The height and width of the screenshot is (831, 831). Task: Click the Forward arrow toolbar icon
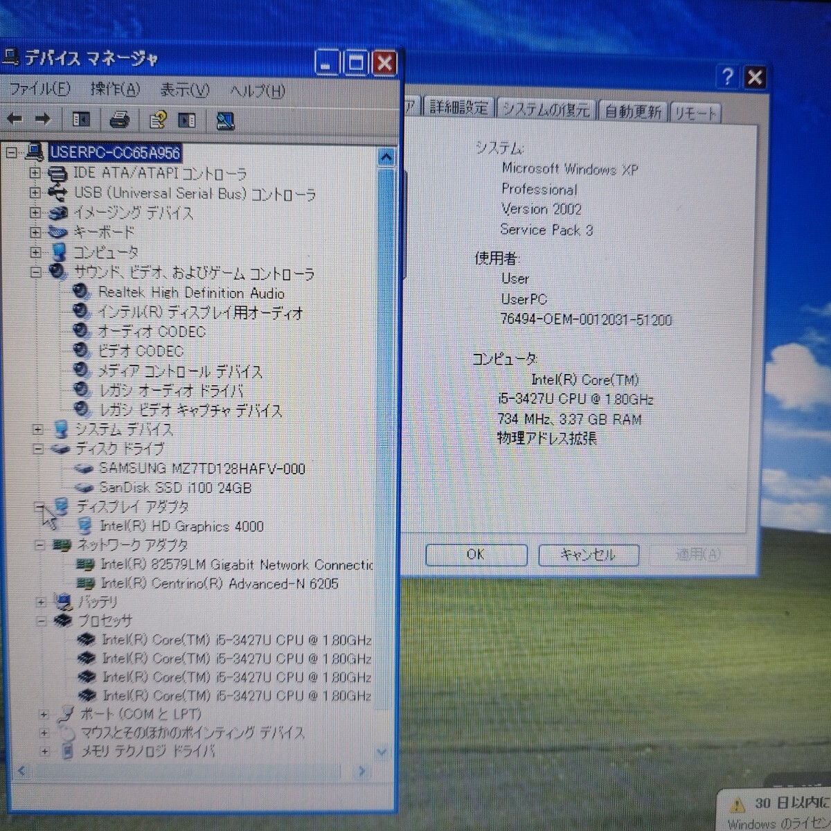tap(43, 120)
